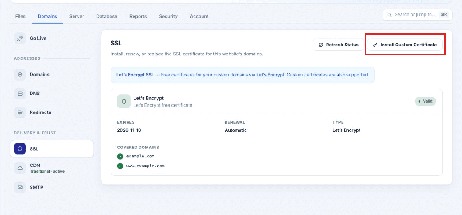The height and width of the screenshot is (215, 462).
Task: Focus the Search or jump to field
Action: tap(417, 15)
